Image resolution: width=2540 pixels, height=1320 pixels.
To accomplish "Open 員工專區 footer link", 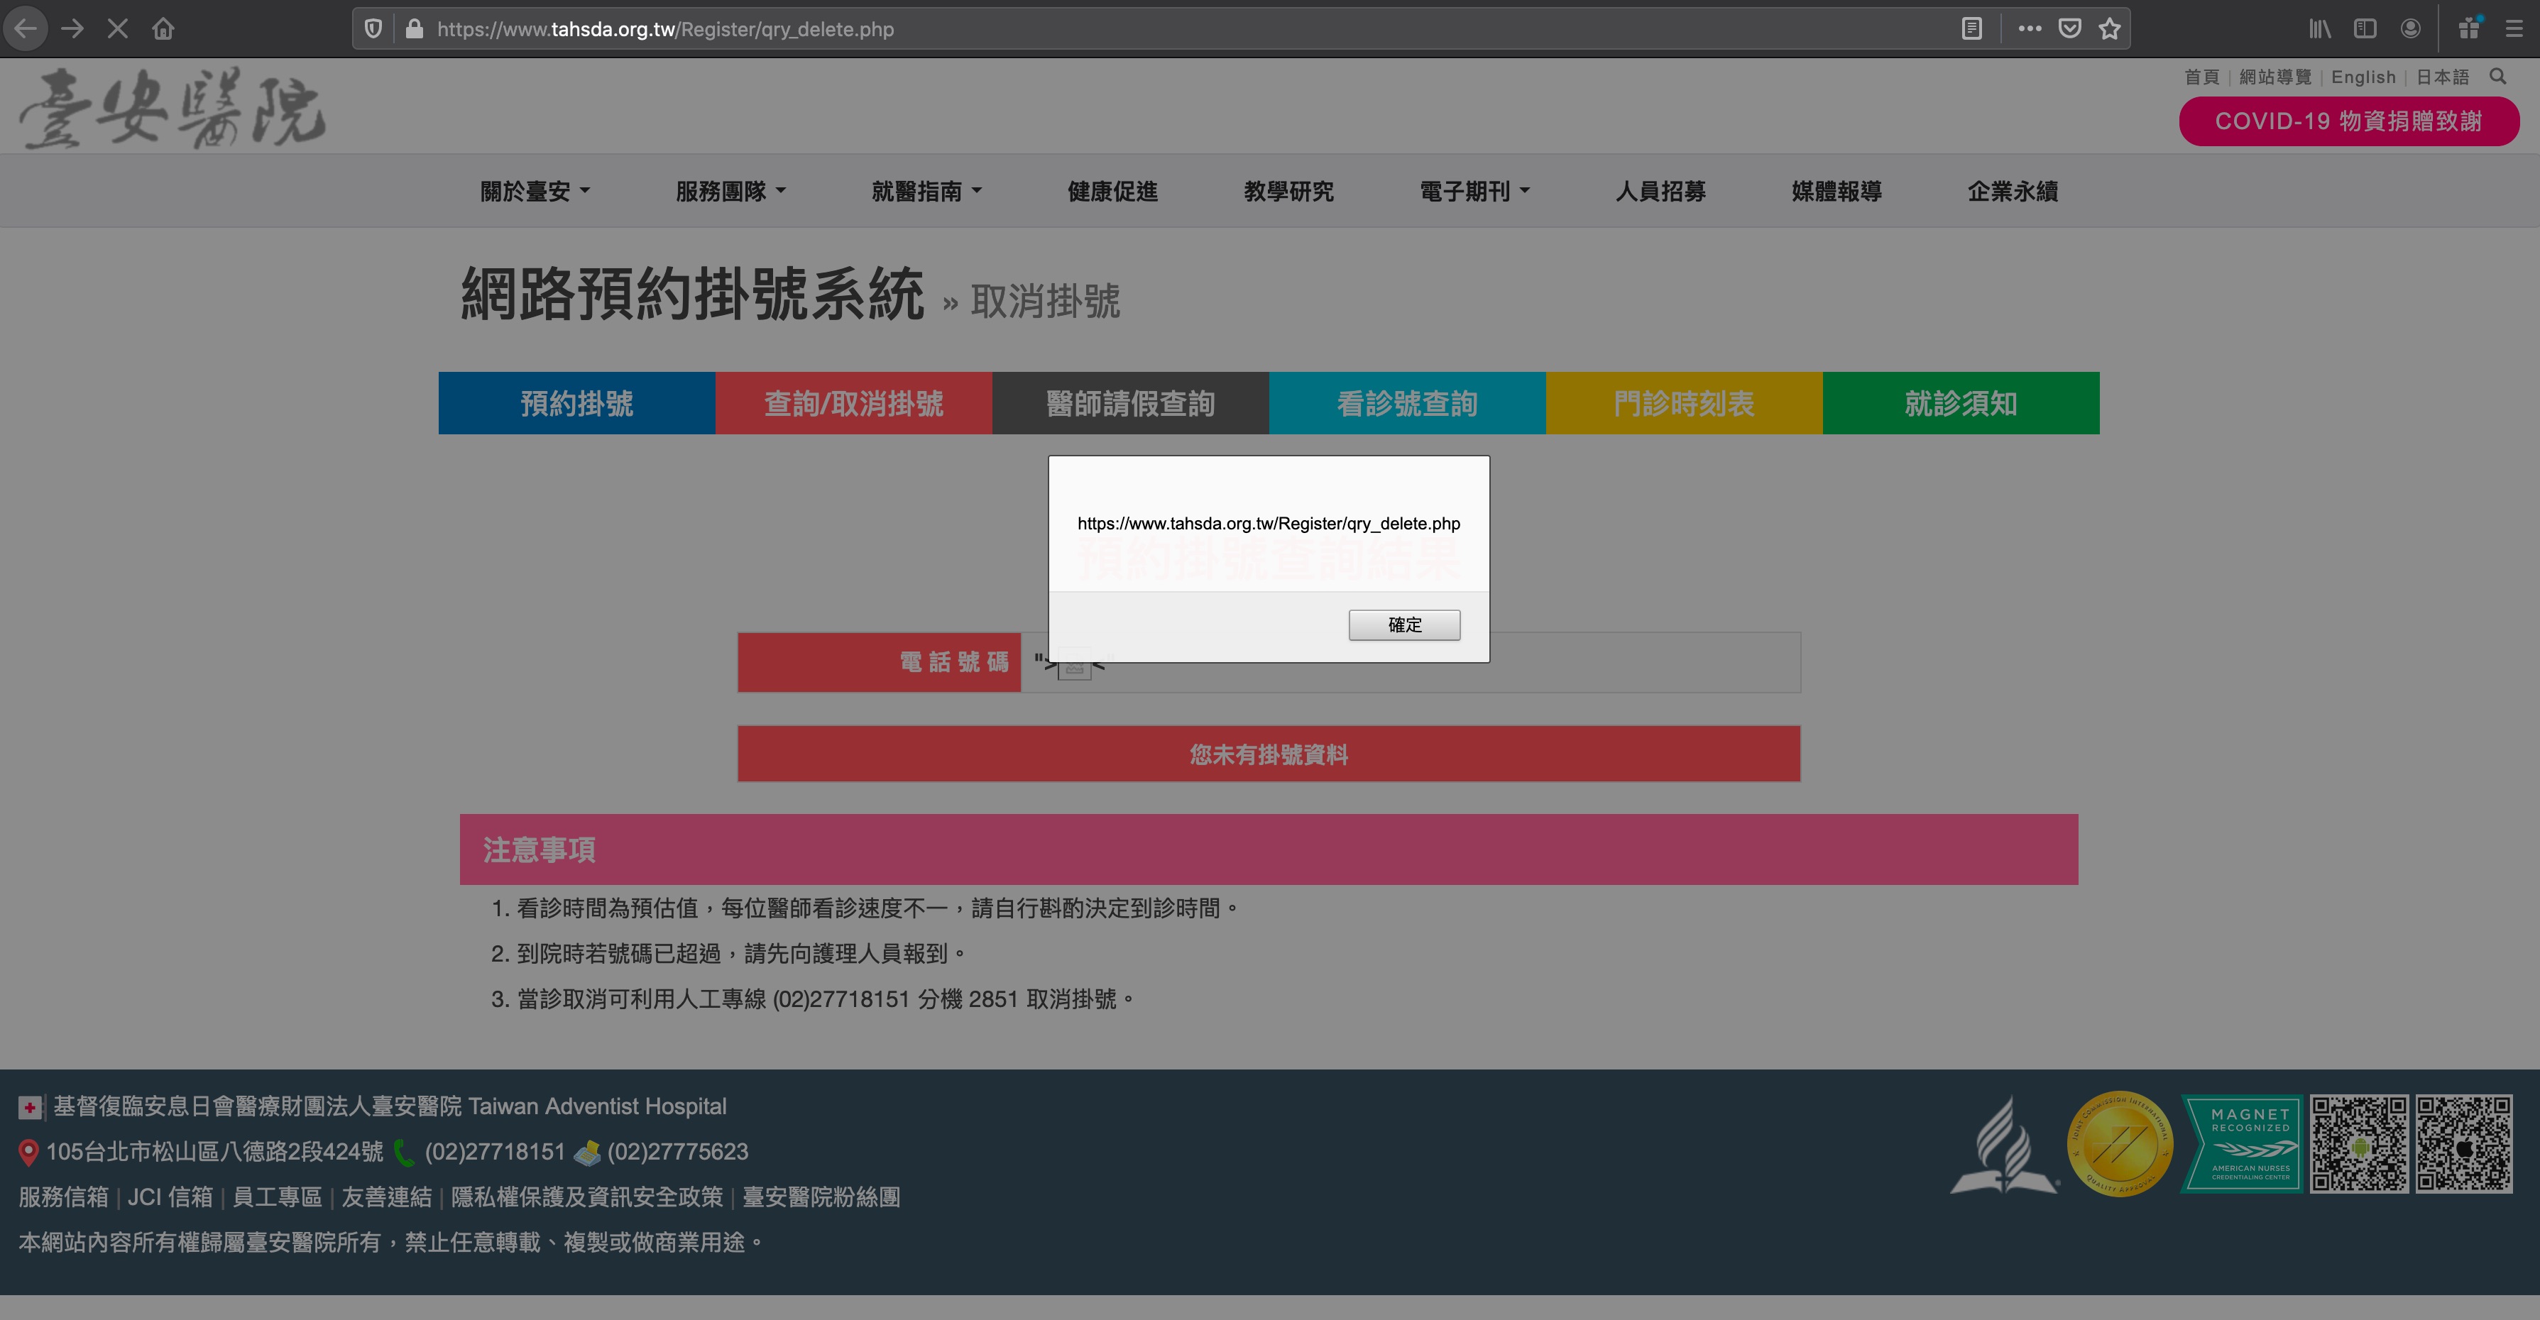I will coord(277,1197).
